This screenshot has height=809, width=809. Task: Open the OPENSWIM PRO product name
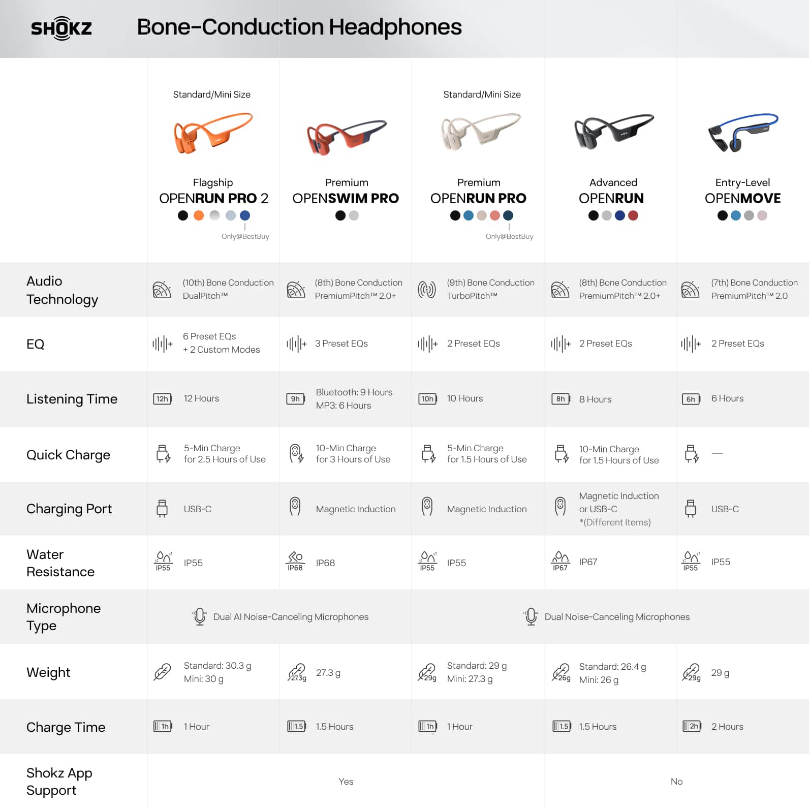click(346, 198)
